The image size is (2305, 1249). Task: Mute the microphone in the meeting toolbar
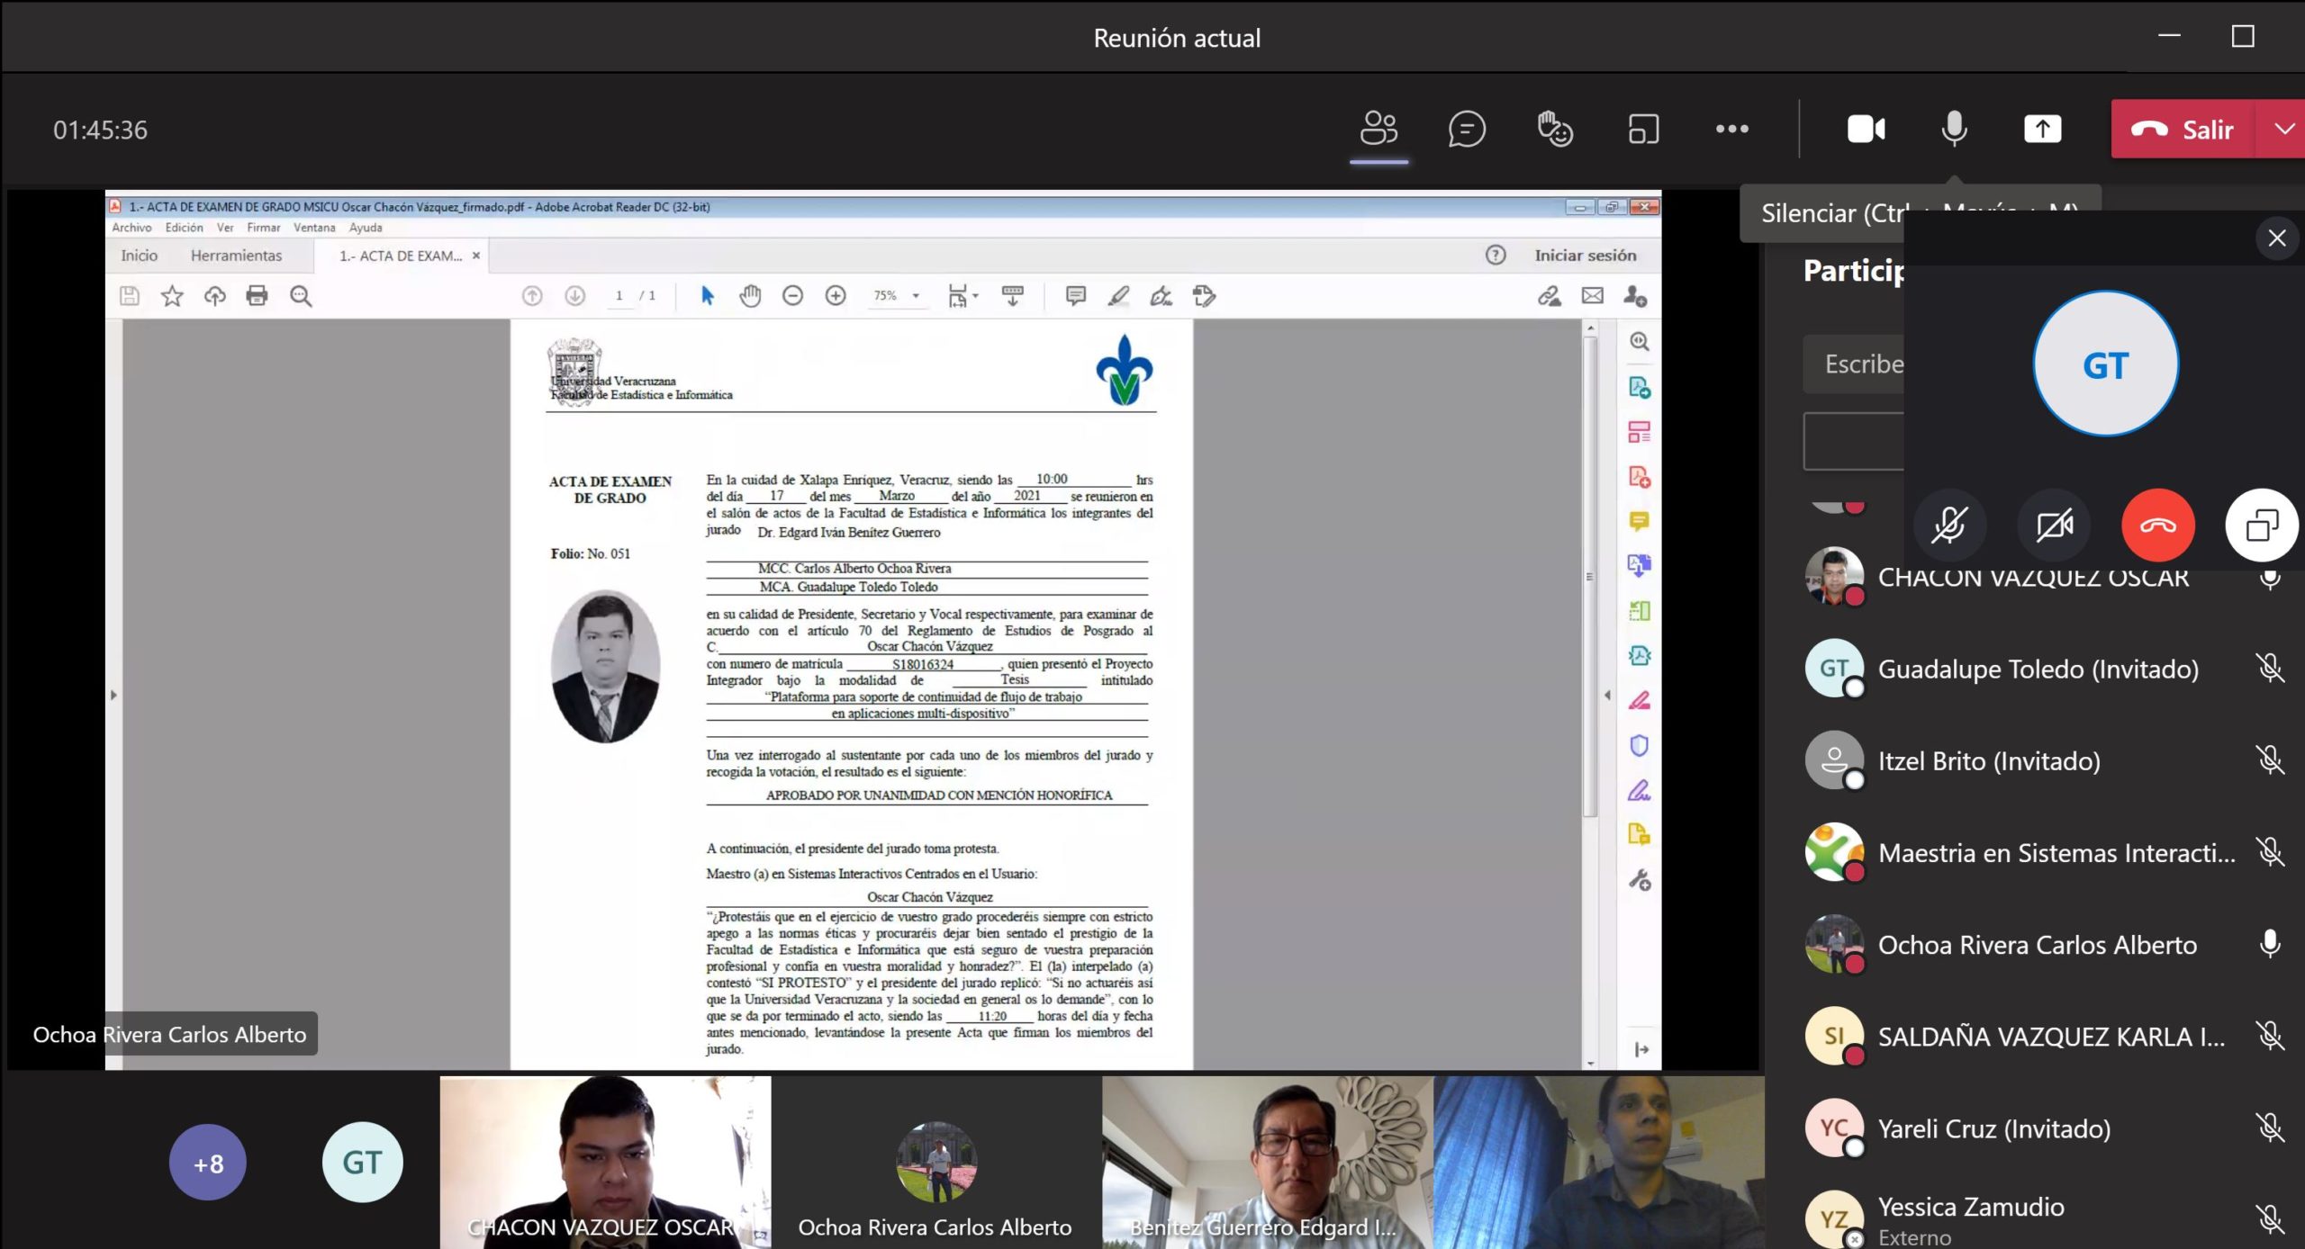click(1954, 129)
